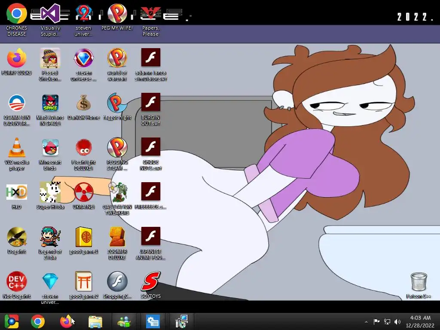Image resolution: width=440 pixels, height=330 pixels.
Task: Open the JAPANESE ANIME FOO... Flash file
Action: (x=151, y=236)
